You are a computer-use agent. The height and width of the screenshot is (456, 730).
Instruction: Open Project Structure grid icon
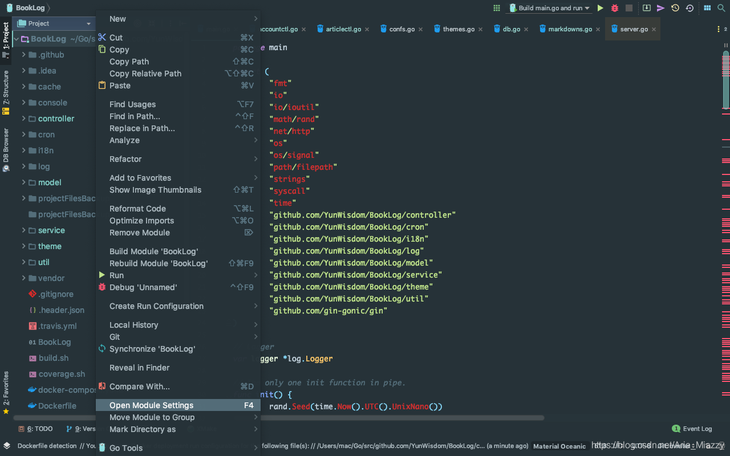point(707,8)
